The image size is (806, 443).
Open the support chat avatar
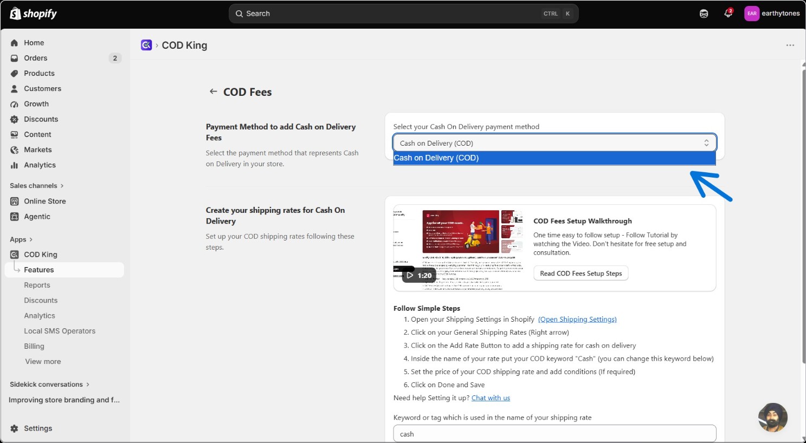pos(773,417)
